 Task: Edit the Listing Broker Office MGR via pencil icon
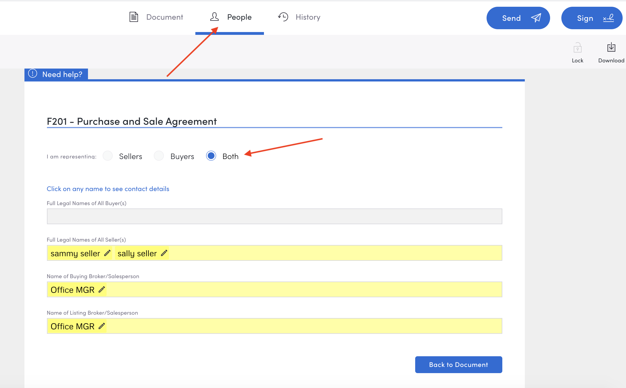click(x=101, y=326)
